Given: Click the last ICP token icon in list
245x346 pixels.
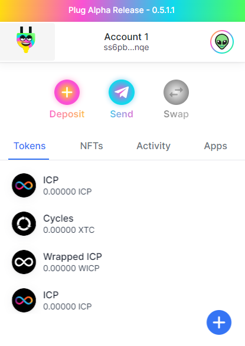Looking at the screenshot, I should point(24,301).
